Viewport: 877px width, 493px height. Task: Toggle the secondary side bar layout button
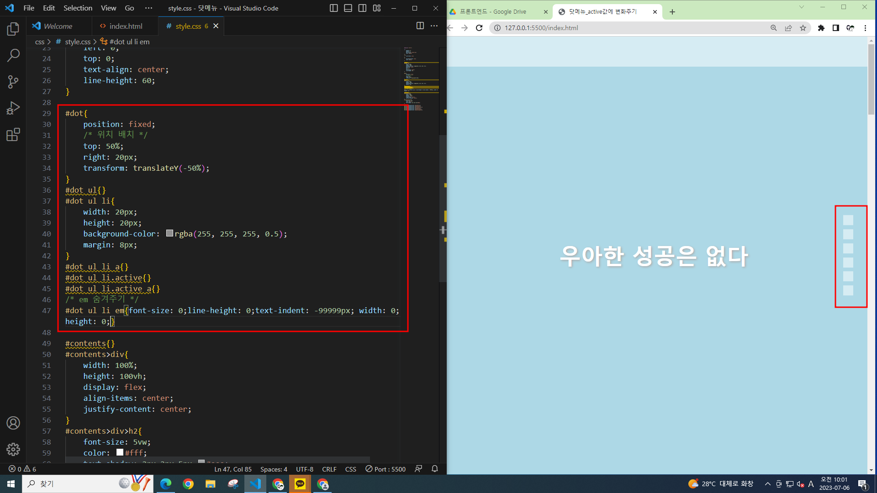362,8
